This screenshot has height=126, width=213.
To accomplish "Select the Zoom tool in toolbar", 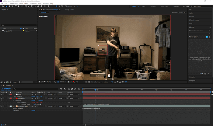I will click(x=12, y=6).
